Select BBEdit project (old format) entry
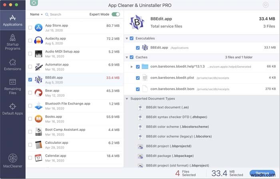The image size is (280, 179). click(x=177, y=165)
